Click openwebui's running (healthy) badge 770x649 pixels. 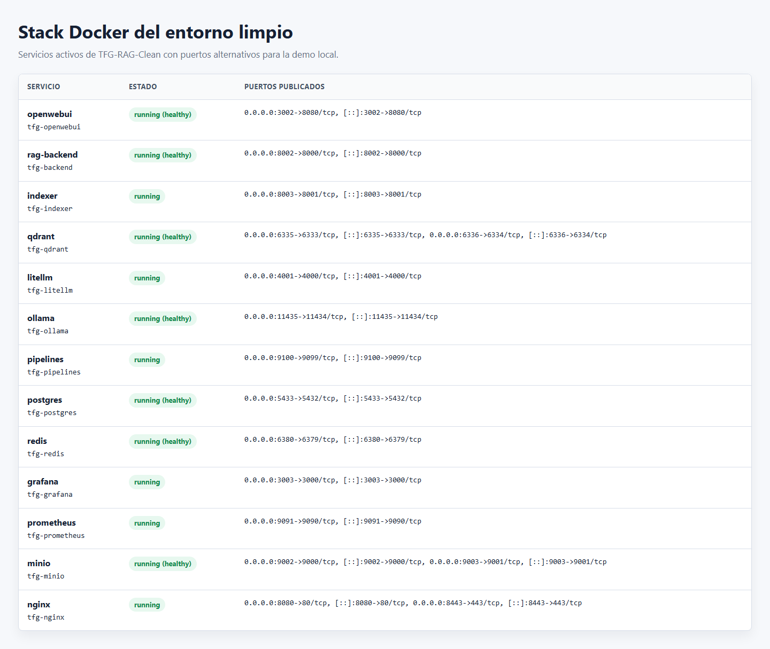tap(163, 115)
